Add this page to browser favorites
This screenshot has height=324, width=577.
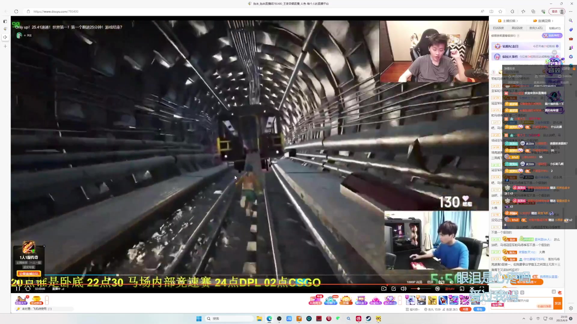click(500, 11)
